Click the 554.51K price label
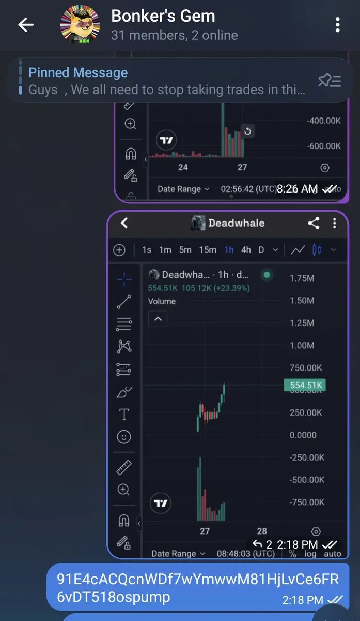This screenshot has width=360, height=621. coord(305,385)
